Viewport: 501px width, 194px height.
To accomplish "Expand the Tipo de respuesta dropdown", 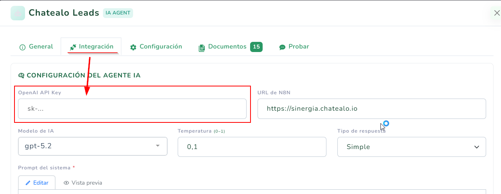I will click(412, 147).
